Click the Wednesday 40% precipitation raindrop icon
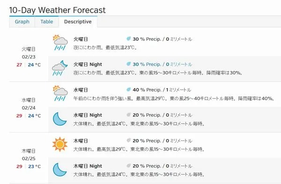This screenshot has width=281, height=184. (128, 89)
